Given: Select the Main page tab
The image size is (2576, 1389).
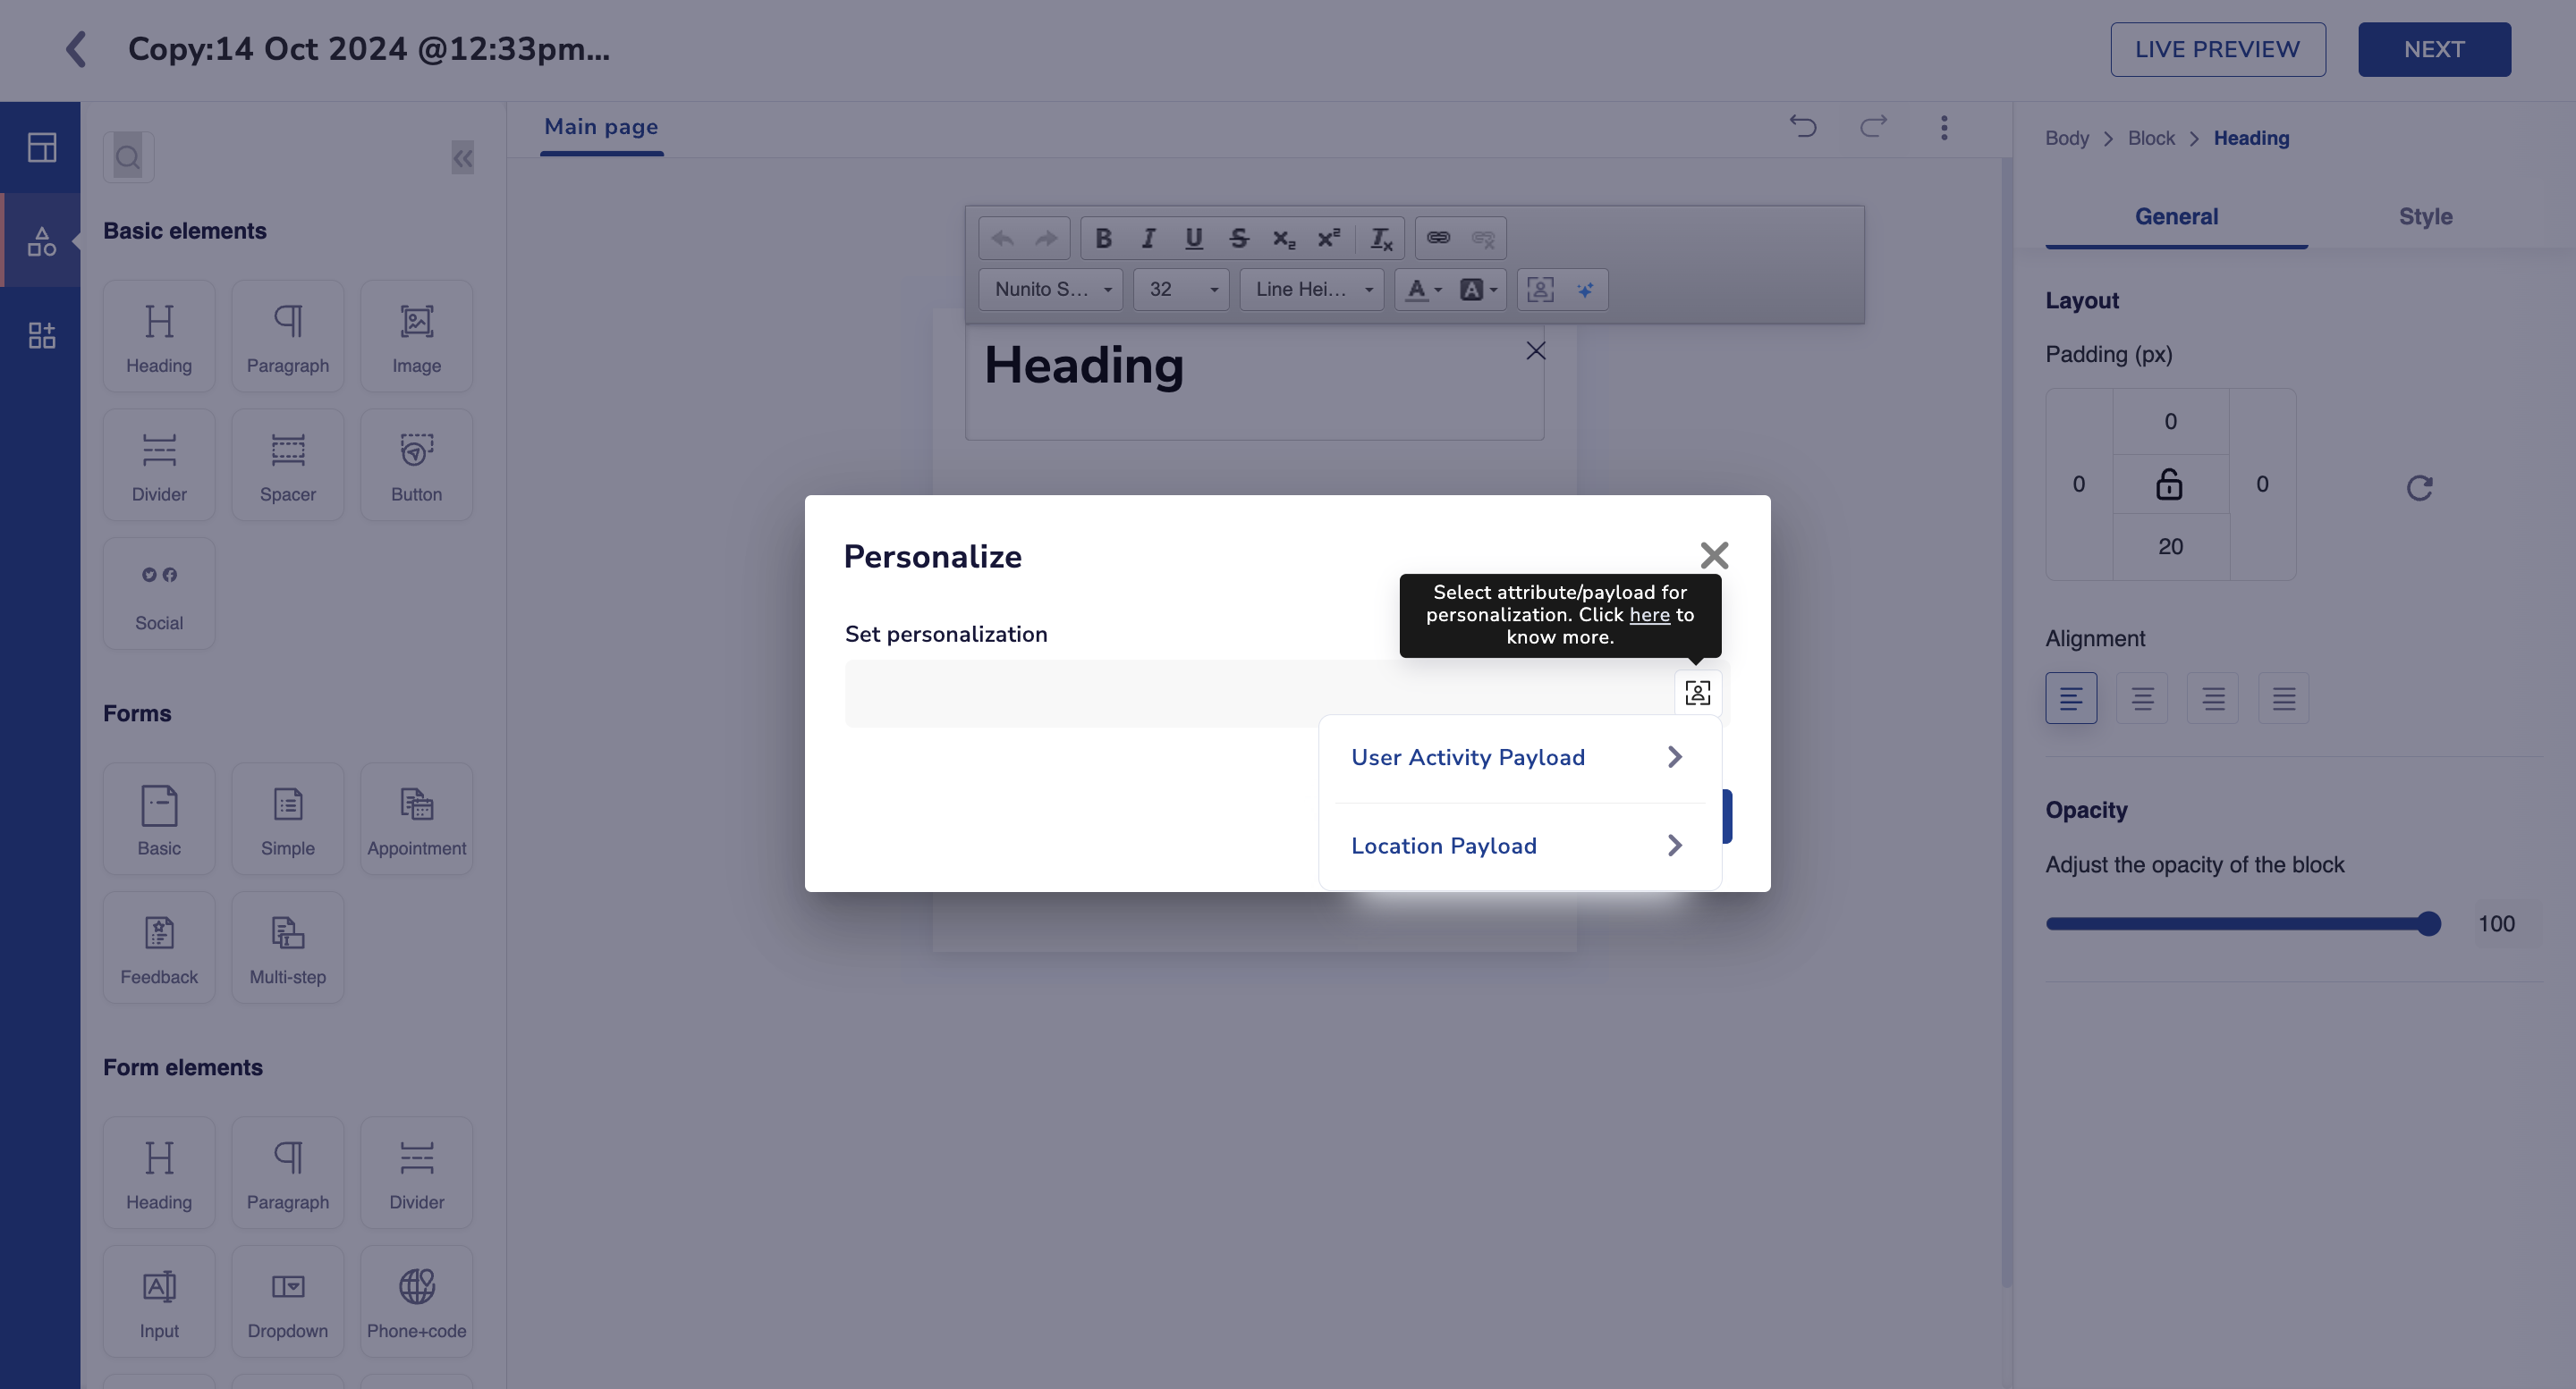Looking at the screenshot, I should coord(601,127).
